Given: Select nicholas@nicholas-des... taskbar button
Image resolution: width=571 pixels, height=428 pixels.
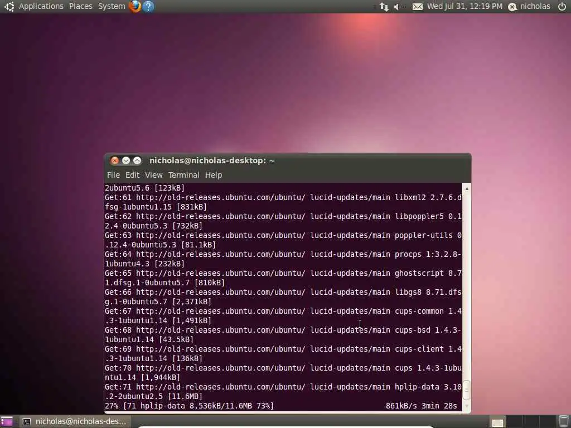Looking at the screenshot, I should [75, 421].
